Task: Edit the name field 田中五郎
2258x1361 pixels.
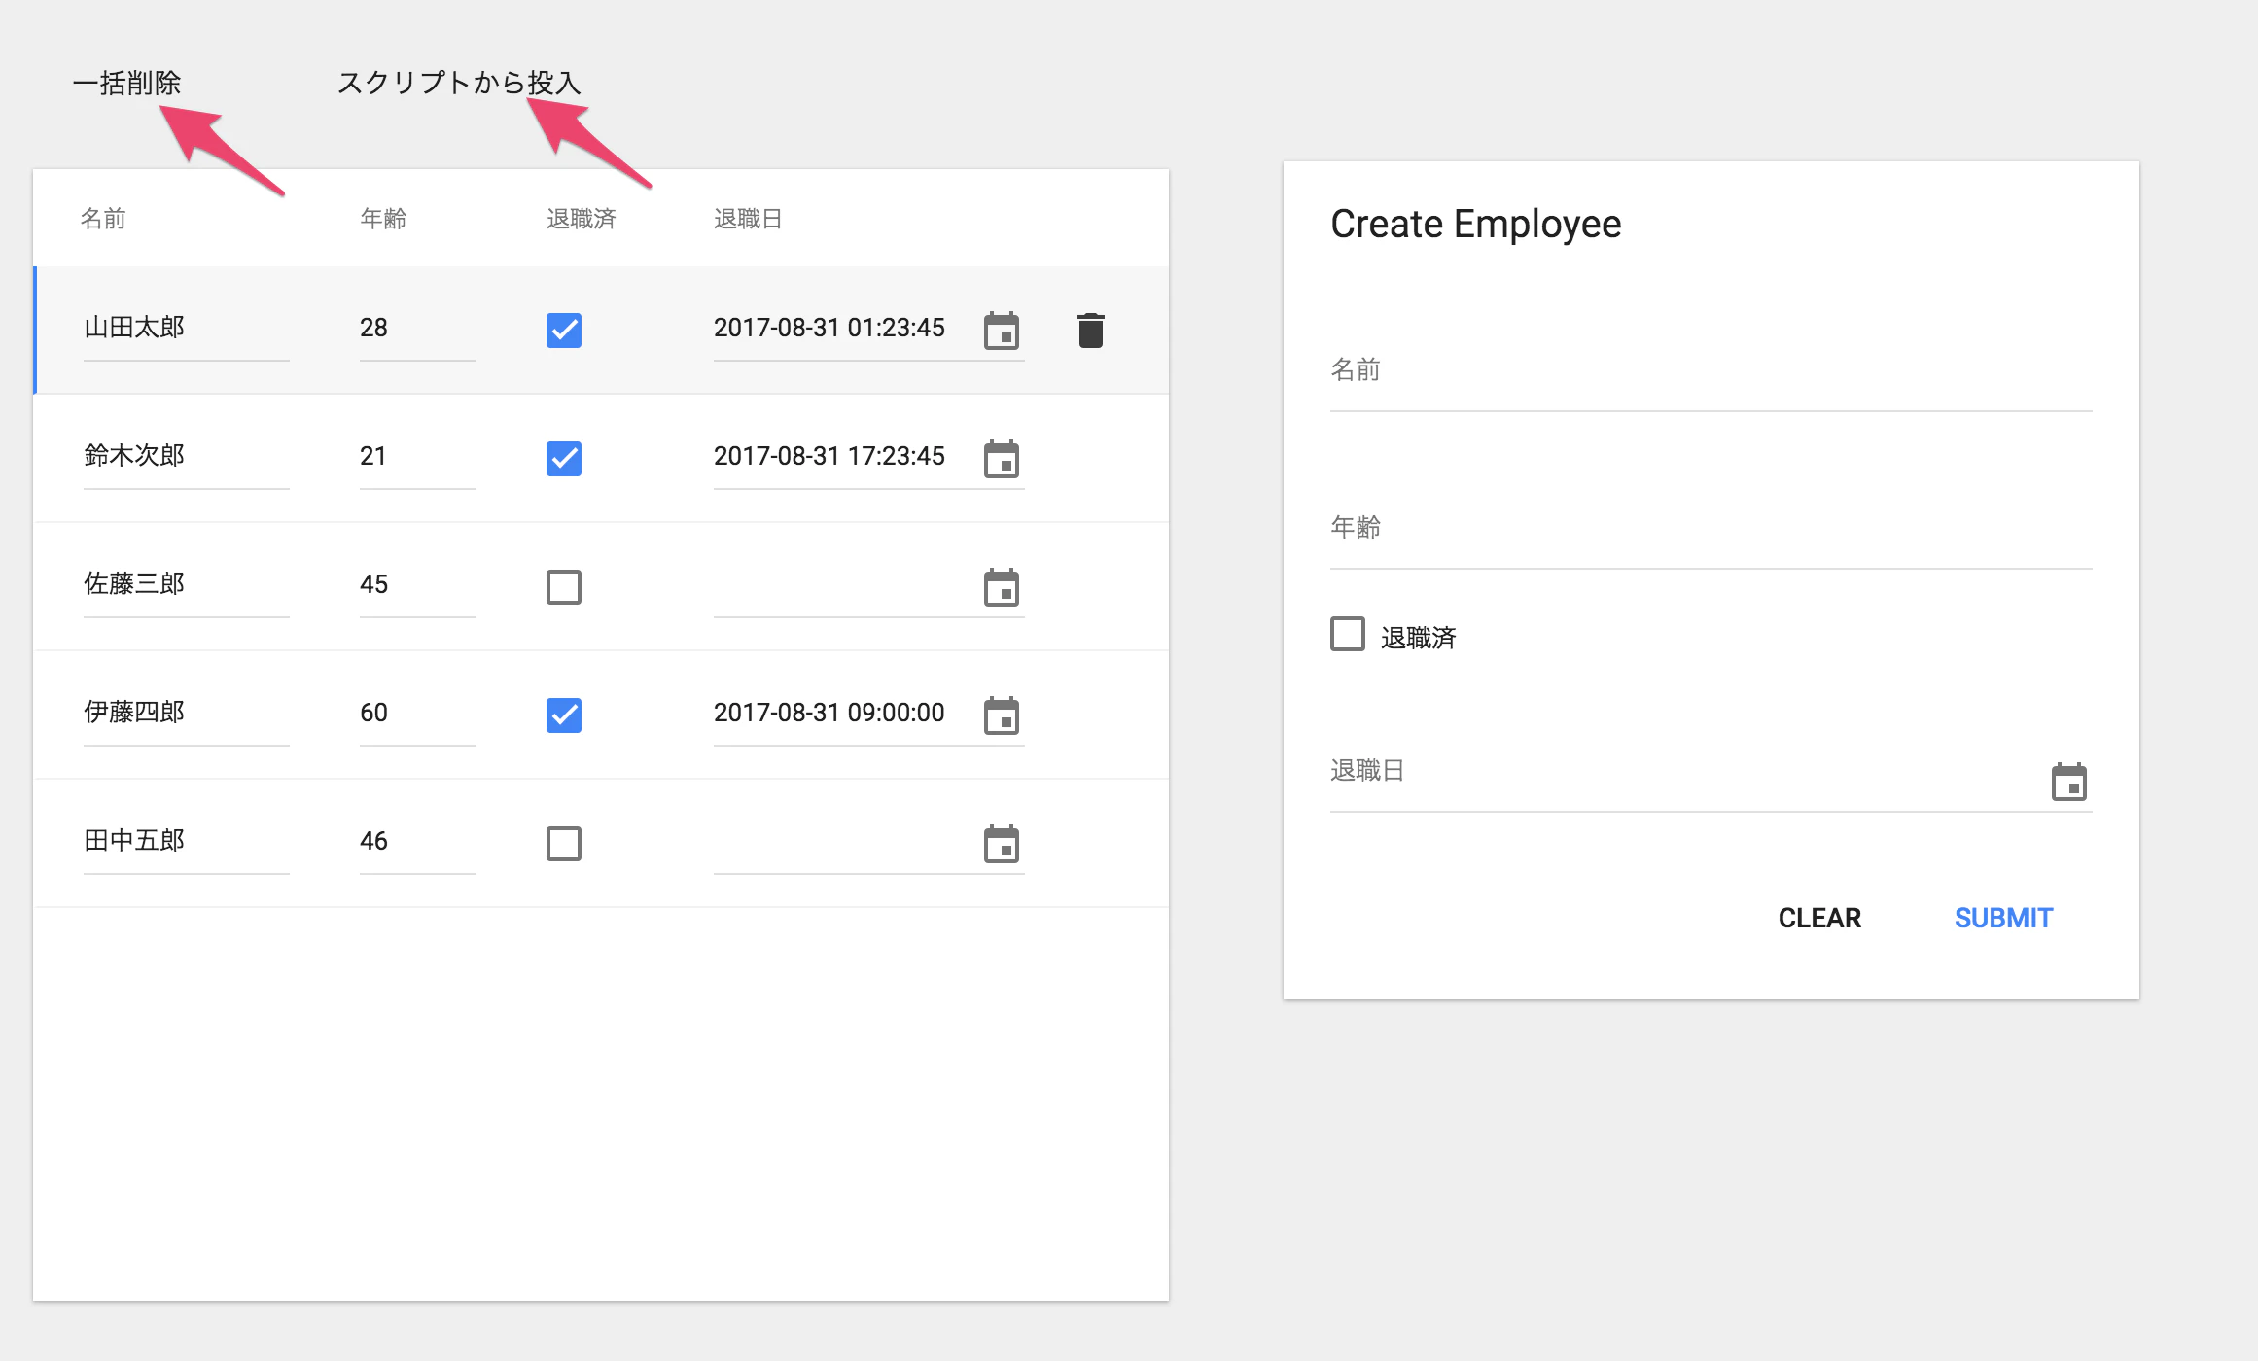Action: pos(187,842)
